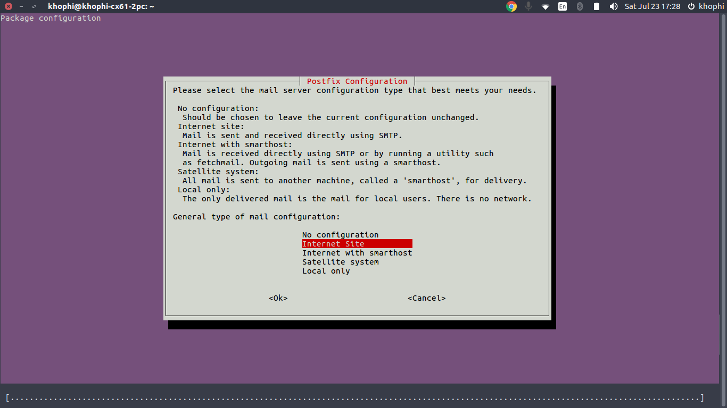727x408 pixels.
Task: Select the 'No configuration' option
Action: point(340,235)
